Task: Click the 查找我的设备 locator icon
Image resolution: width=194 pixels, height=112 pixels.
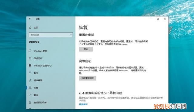Action: click(30, 103)
